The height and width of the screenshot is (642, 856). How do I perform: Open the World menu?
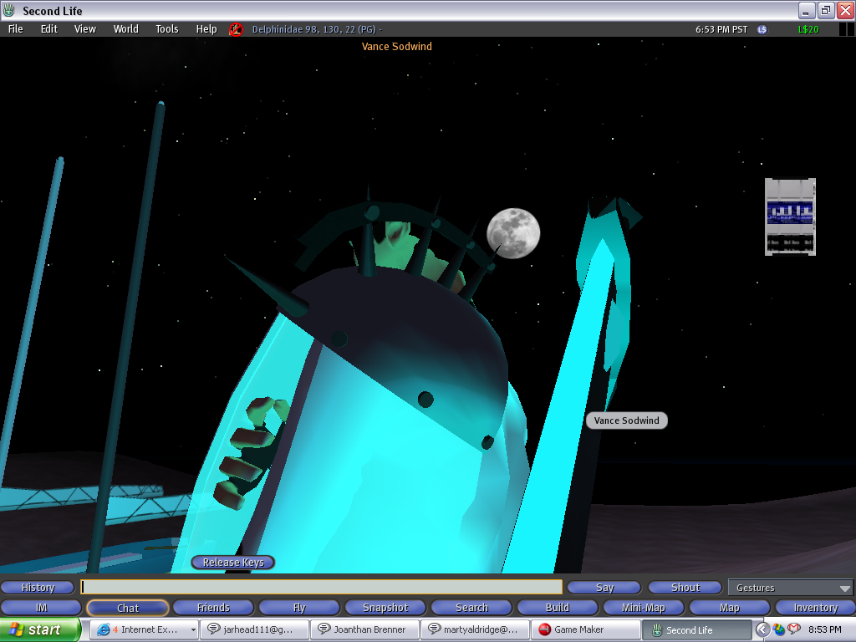coord(126,29)
